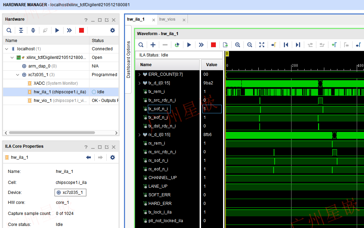Switch to the hw_vios tab
The image size is (364, 228).
(x=167, y=19)
